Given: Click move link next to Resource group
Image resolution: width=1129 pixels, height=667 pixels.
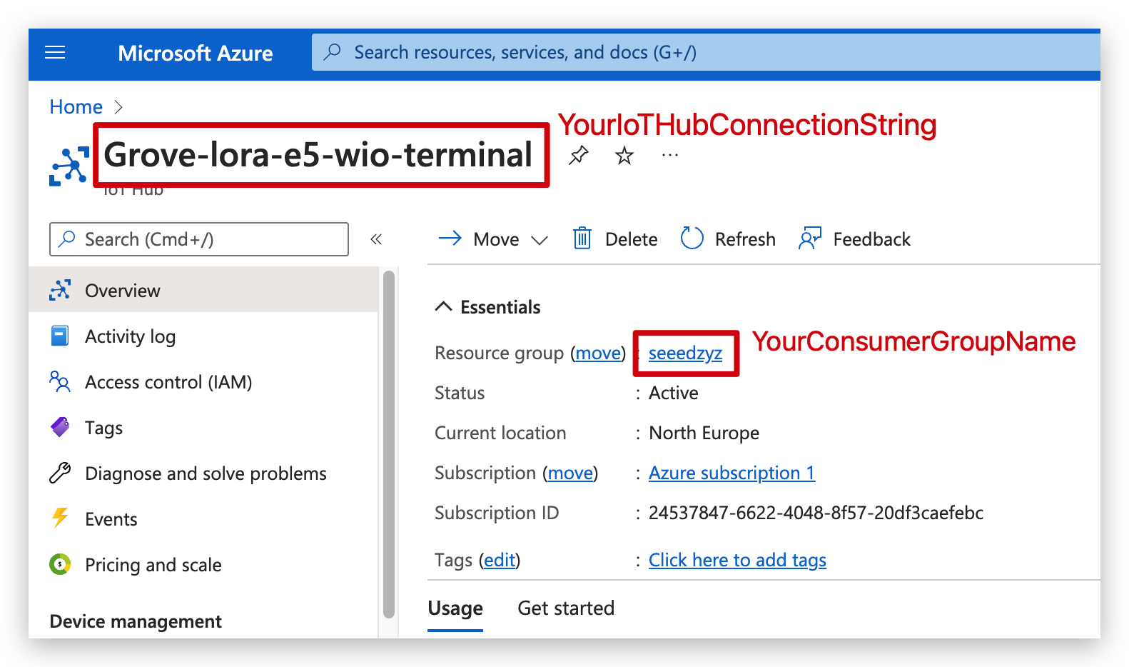Looking at the screenshot, I should coord(598,353).
